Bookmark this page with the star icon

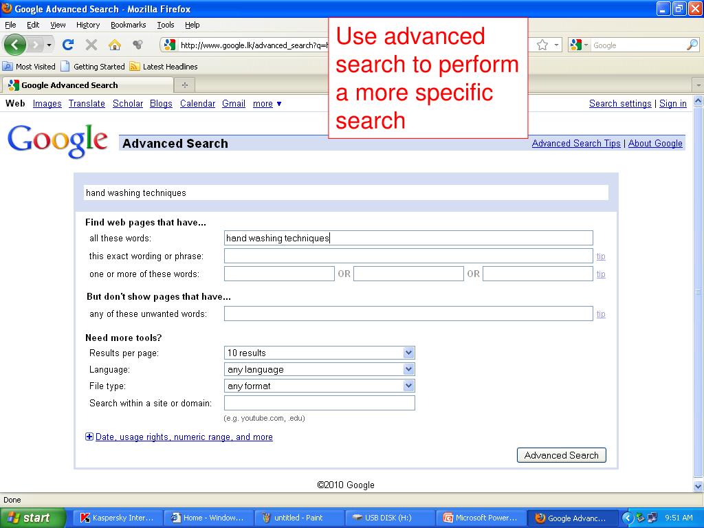542,45
